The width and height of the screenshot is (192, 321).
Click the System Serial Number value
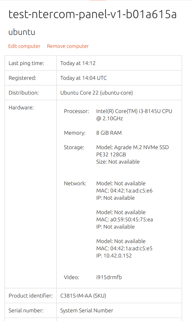click(87, 310)
